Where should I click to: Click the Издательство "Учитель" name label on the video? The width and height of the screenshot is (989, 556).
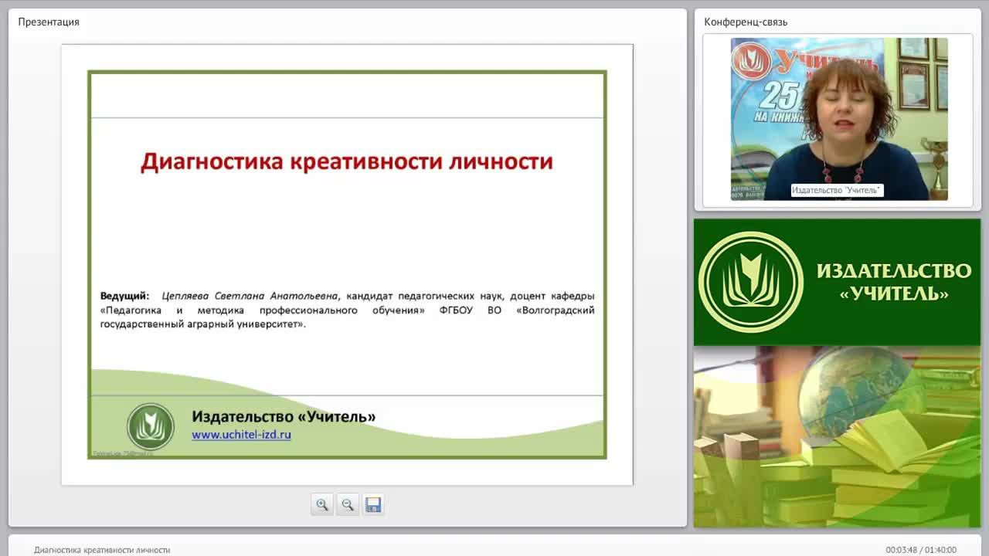tap(836, 190)
